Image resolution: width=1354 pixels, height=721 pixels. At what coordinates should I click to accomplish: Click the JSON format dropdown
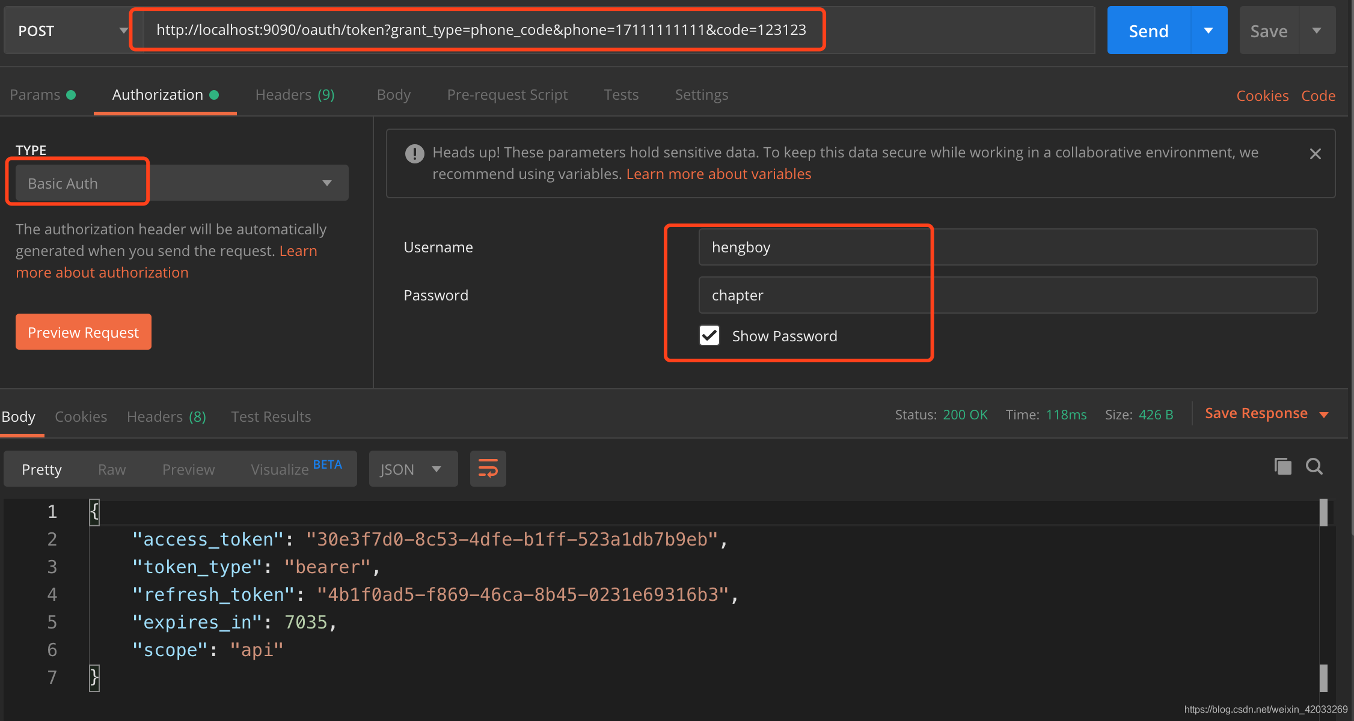tap(409, 469)
